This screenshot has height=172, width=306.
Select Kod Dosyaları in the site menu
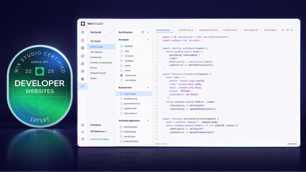(x=101, y=47)
